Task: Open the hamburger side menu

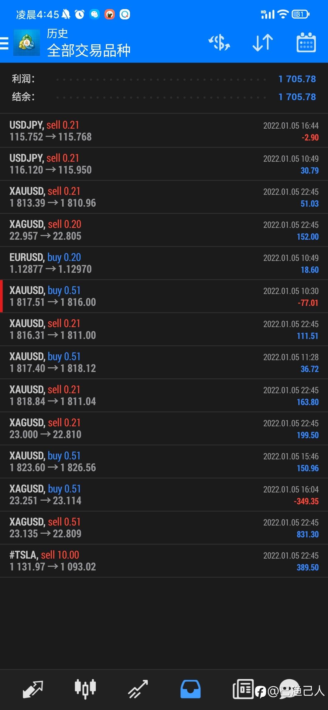Action: [x=4, y=43]
